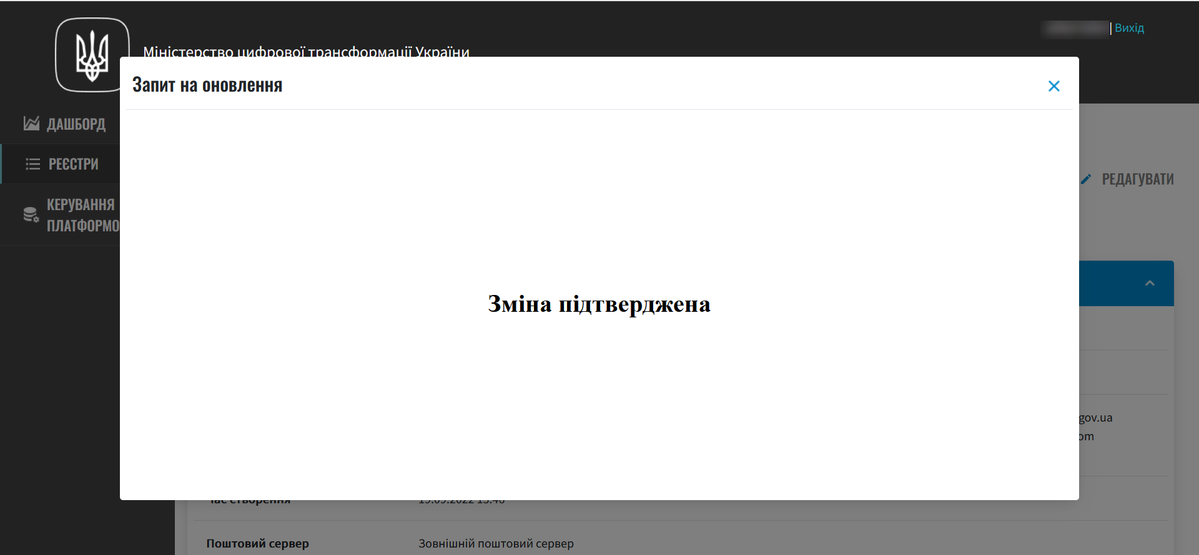Click the "Зовнішній поштовий сервер" value
Image resolution: width=1199 pixels, height=555 pixels.
coord(496,544)
